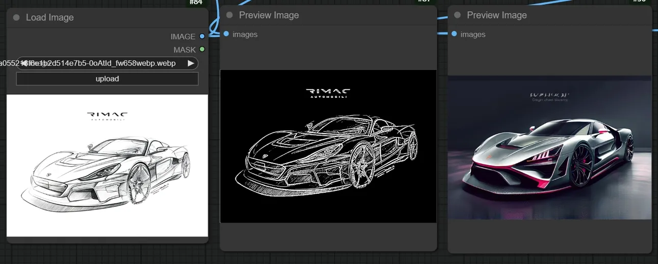
Task: Click the white pencil-sketch car thumbnail
Action: [107, 166]
